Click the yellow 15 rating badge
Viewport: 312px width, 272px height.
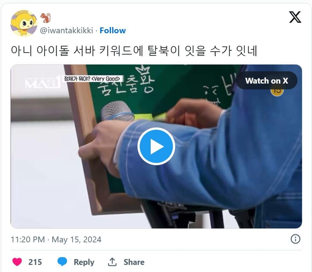coord(277,92)
